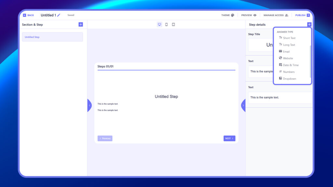
Task: Click the answer type list scrollbar
Action: pyautogui.click(x=310, y=61)
